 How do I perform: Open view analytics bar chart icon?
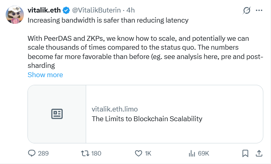coord(192,153)
